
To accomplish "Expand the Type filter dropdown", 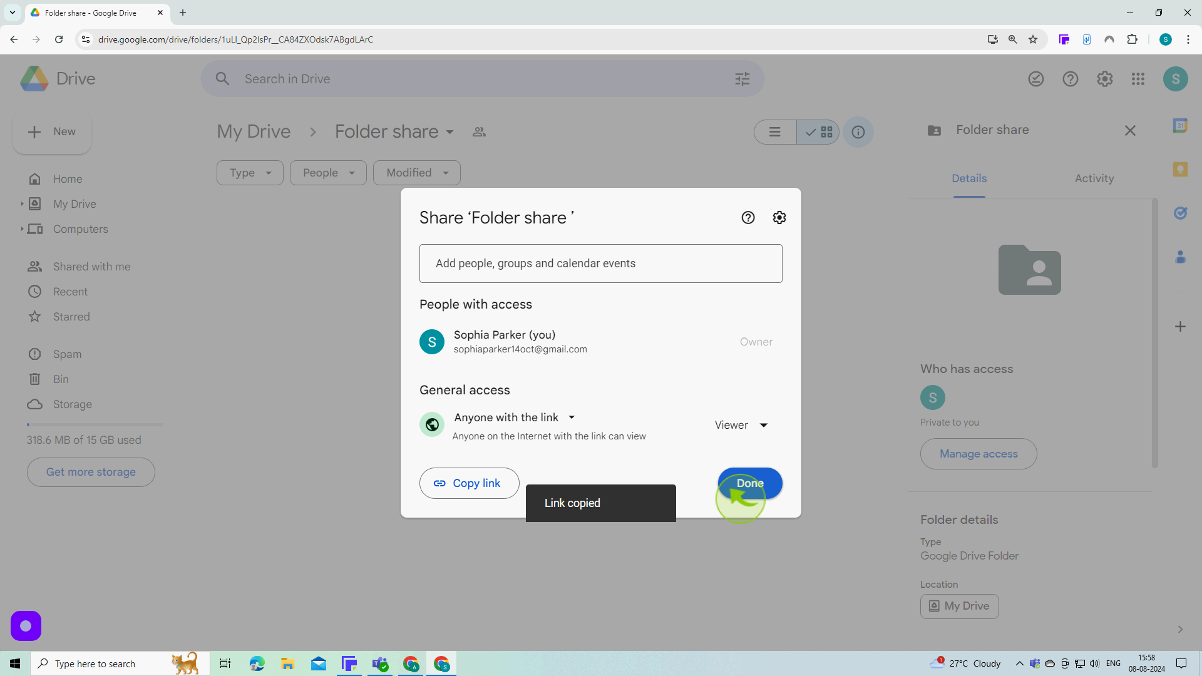I will click(249, 173).
